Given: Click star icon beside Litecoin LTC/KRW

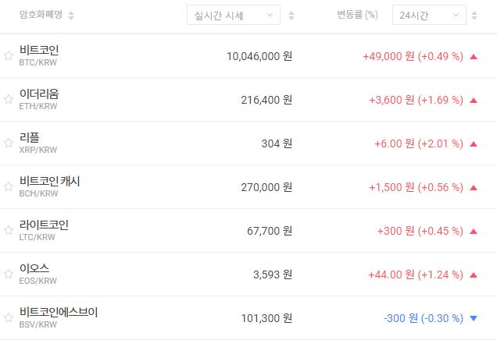Looking at the screenshot, I should (9, 231).
